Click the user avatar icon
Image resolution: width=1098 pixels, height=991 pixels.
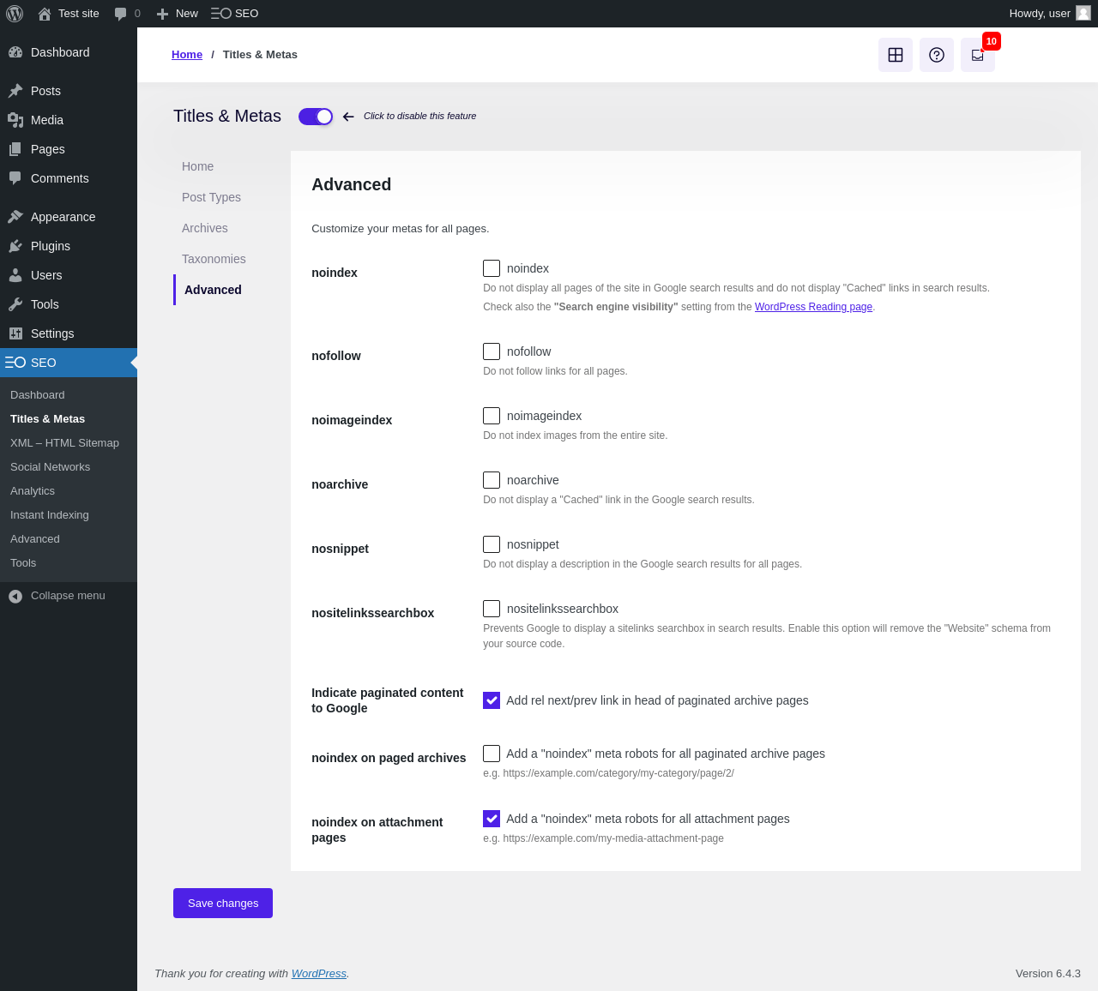[1083, 13]
